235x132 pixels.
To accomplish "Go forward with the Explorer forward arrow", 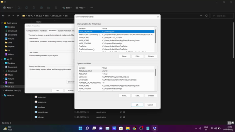I will click(x=8, y=16).
